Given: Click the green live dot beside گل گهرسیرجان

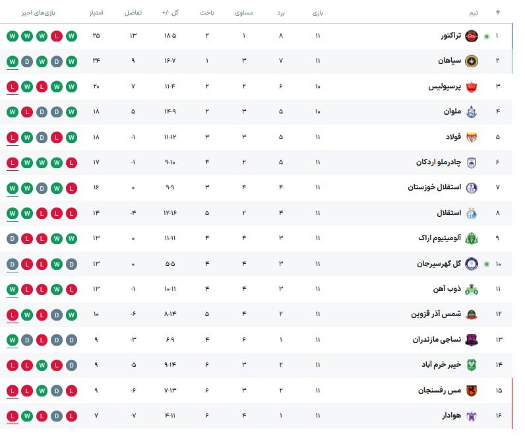Looking at the screenshot, I should (x=487, y=264).
